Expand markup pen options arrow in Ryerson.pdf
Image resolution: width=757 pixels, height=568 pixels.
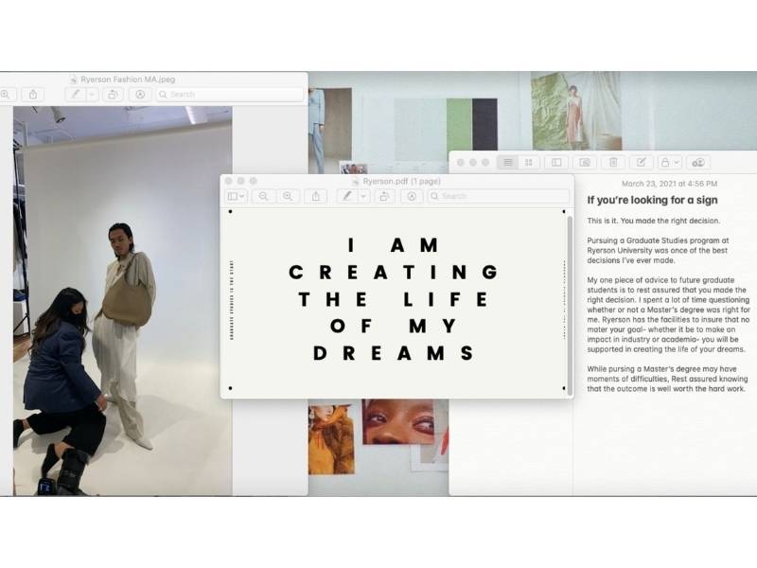coord(363,196)
